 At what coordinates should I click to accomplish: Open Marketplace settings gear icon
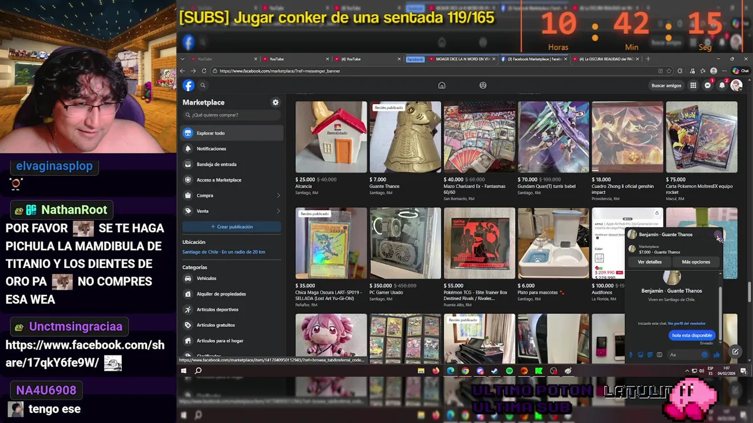(275, 102)
